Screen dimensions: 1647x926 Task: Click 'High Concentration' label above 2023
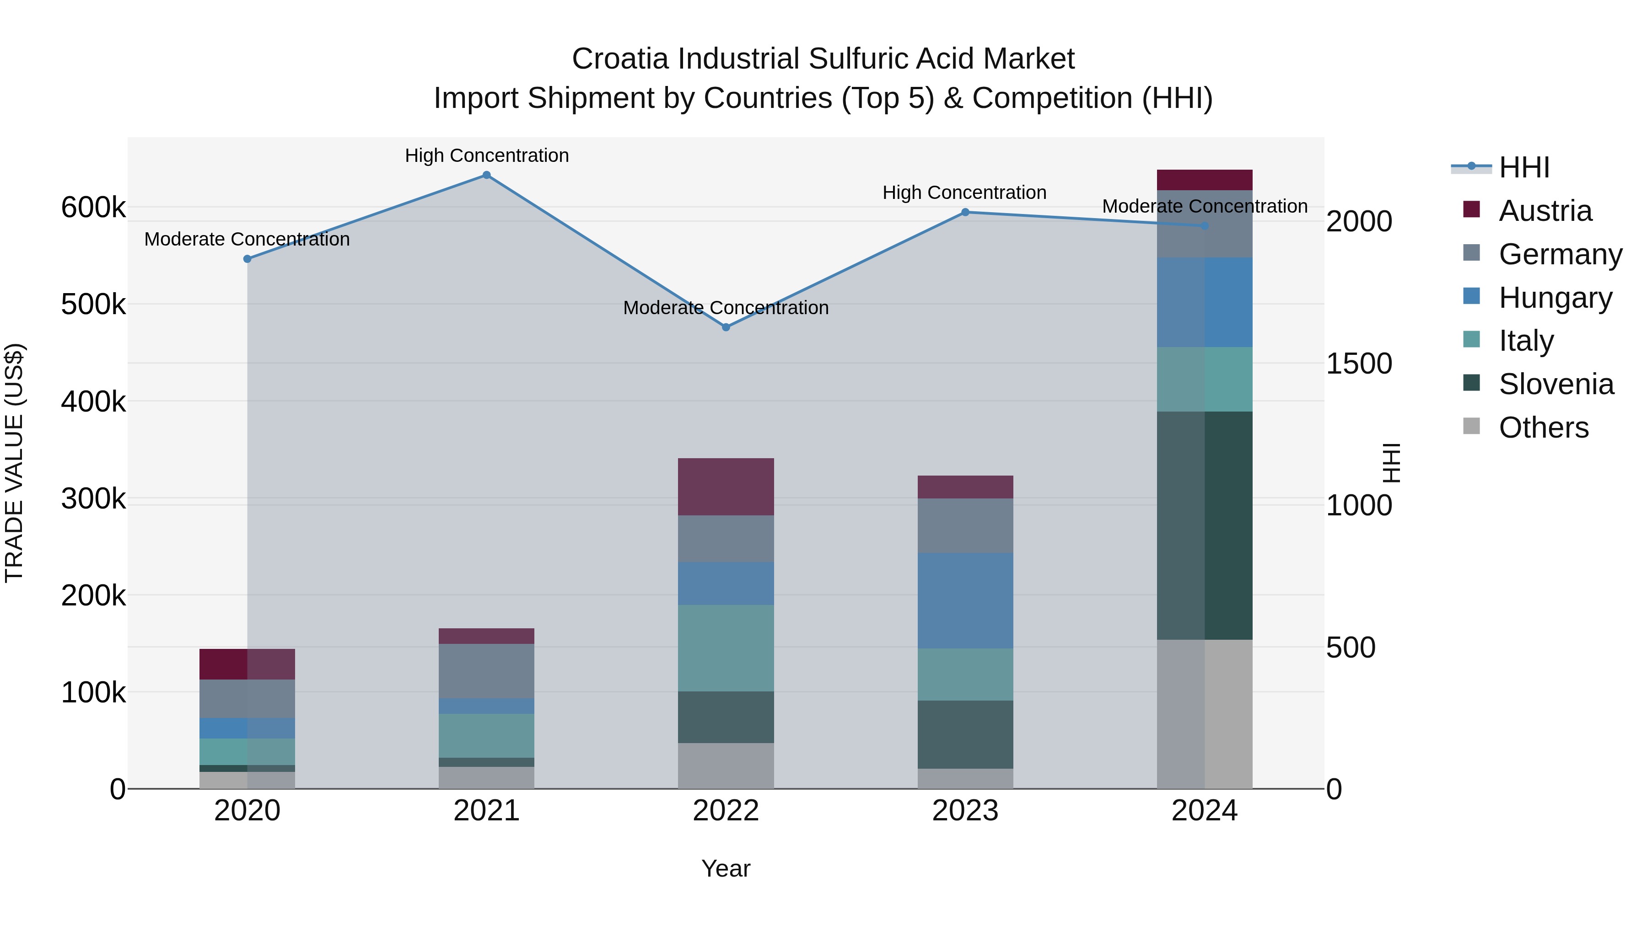[964, 193]
